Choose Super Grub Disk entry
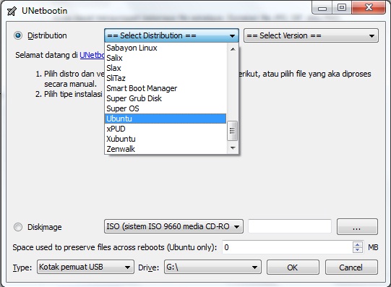 click(x=166, y=98)
